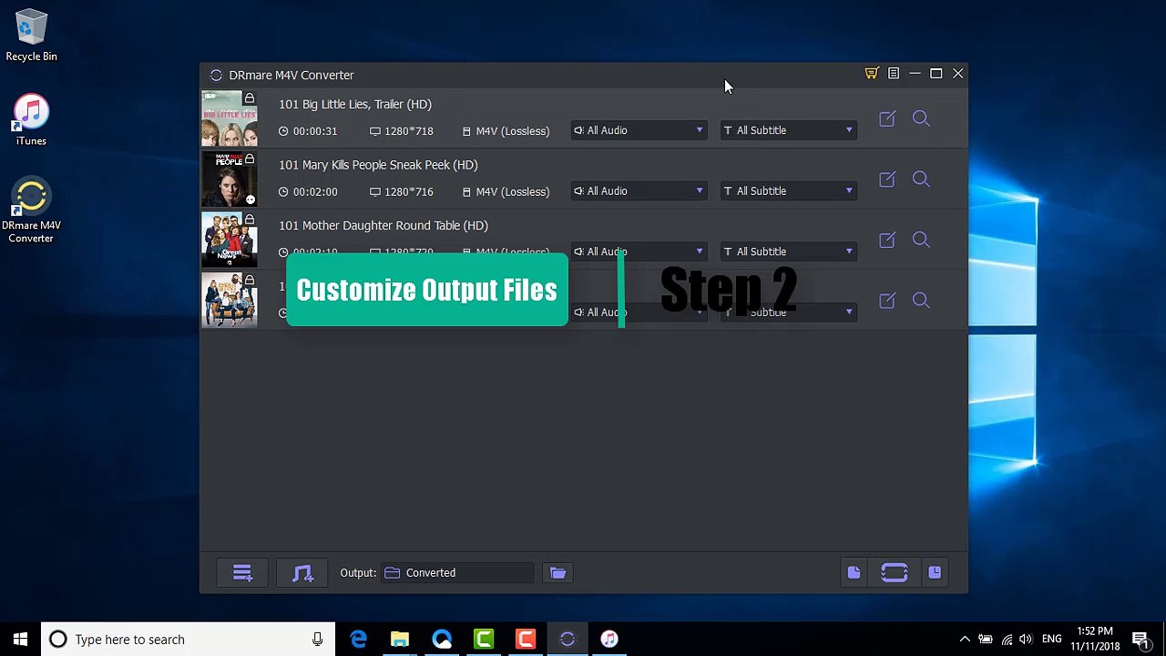Click the 'Type here to search' box
Screen dimensions: 1166x656
[x=187, y=640]
